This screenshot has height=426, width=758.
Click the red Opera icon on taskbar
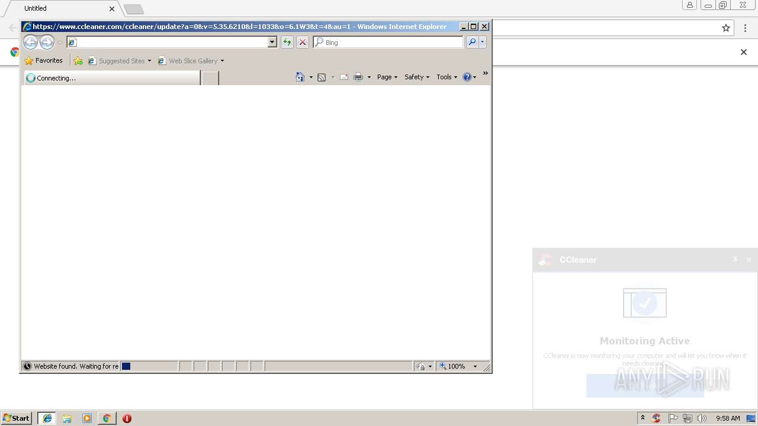(x=127, y=418)
